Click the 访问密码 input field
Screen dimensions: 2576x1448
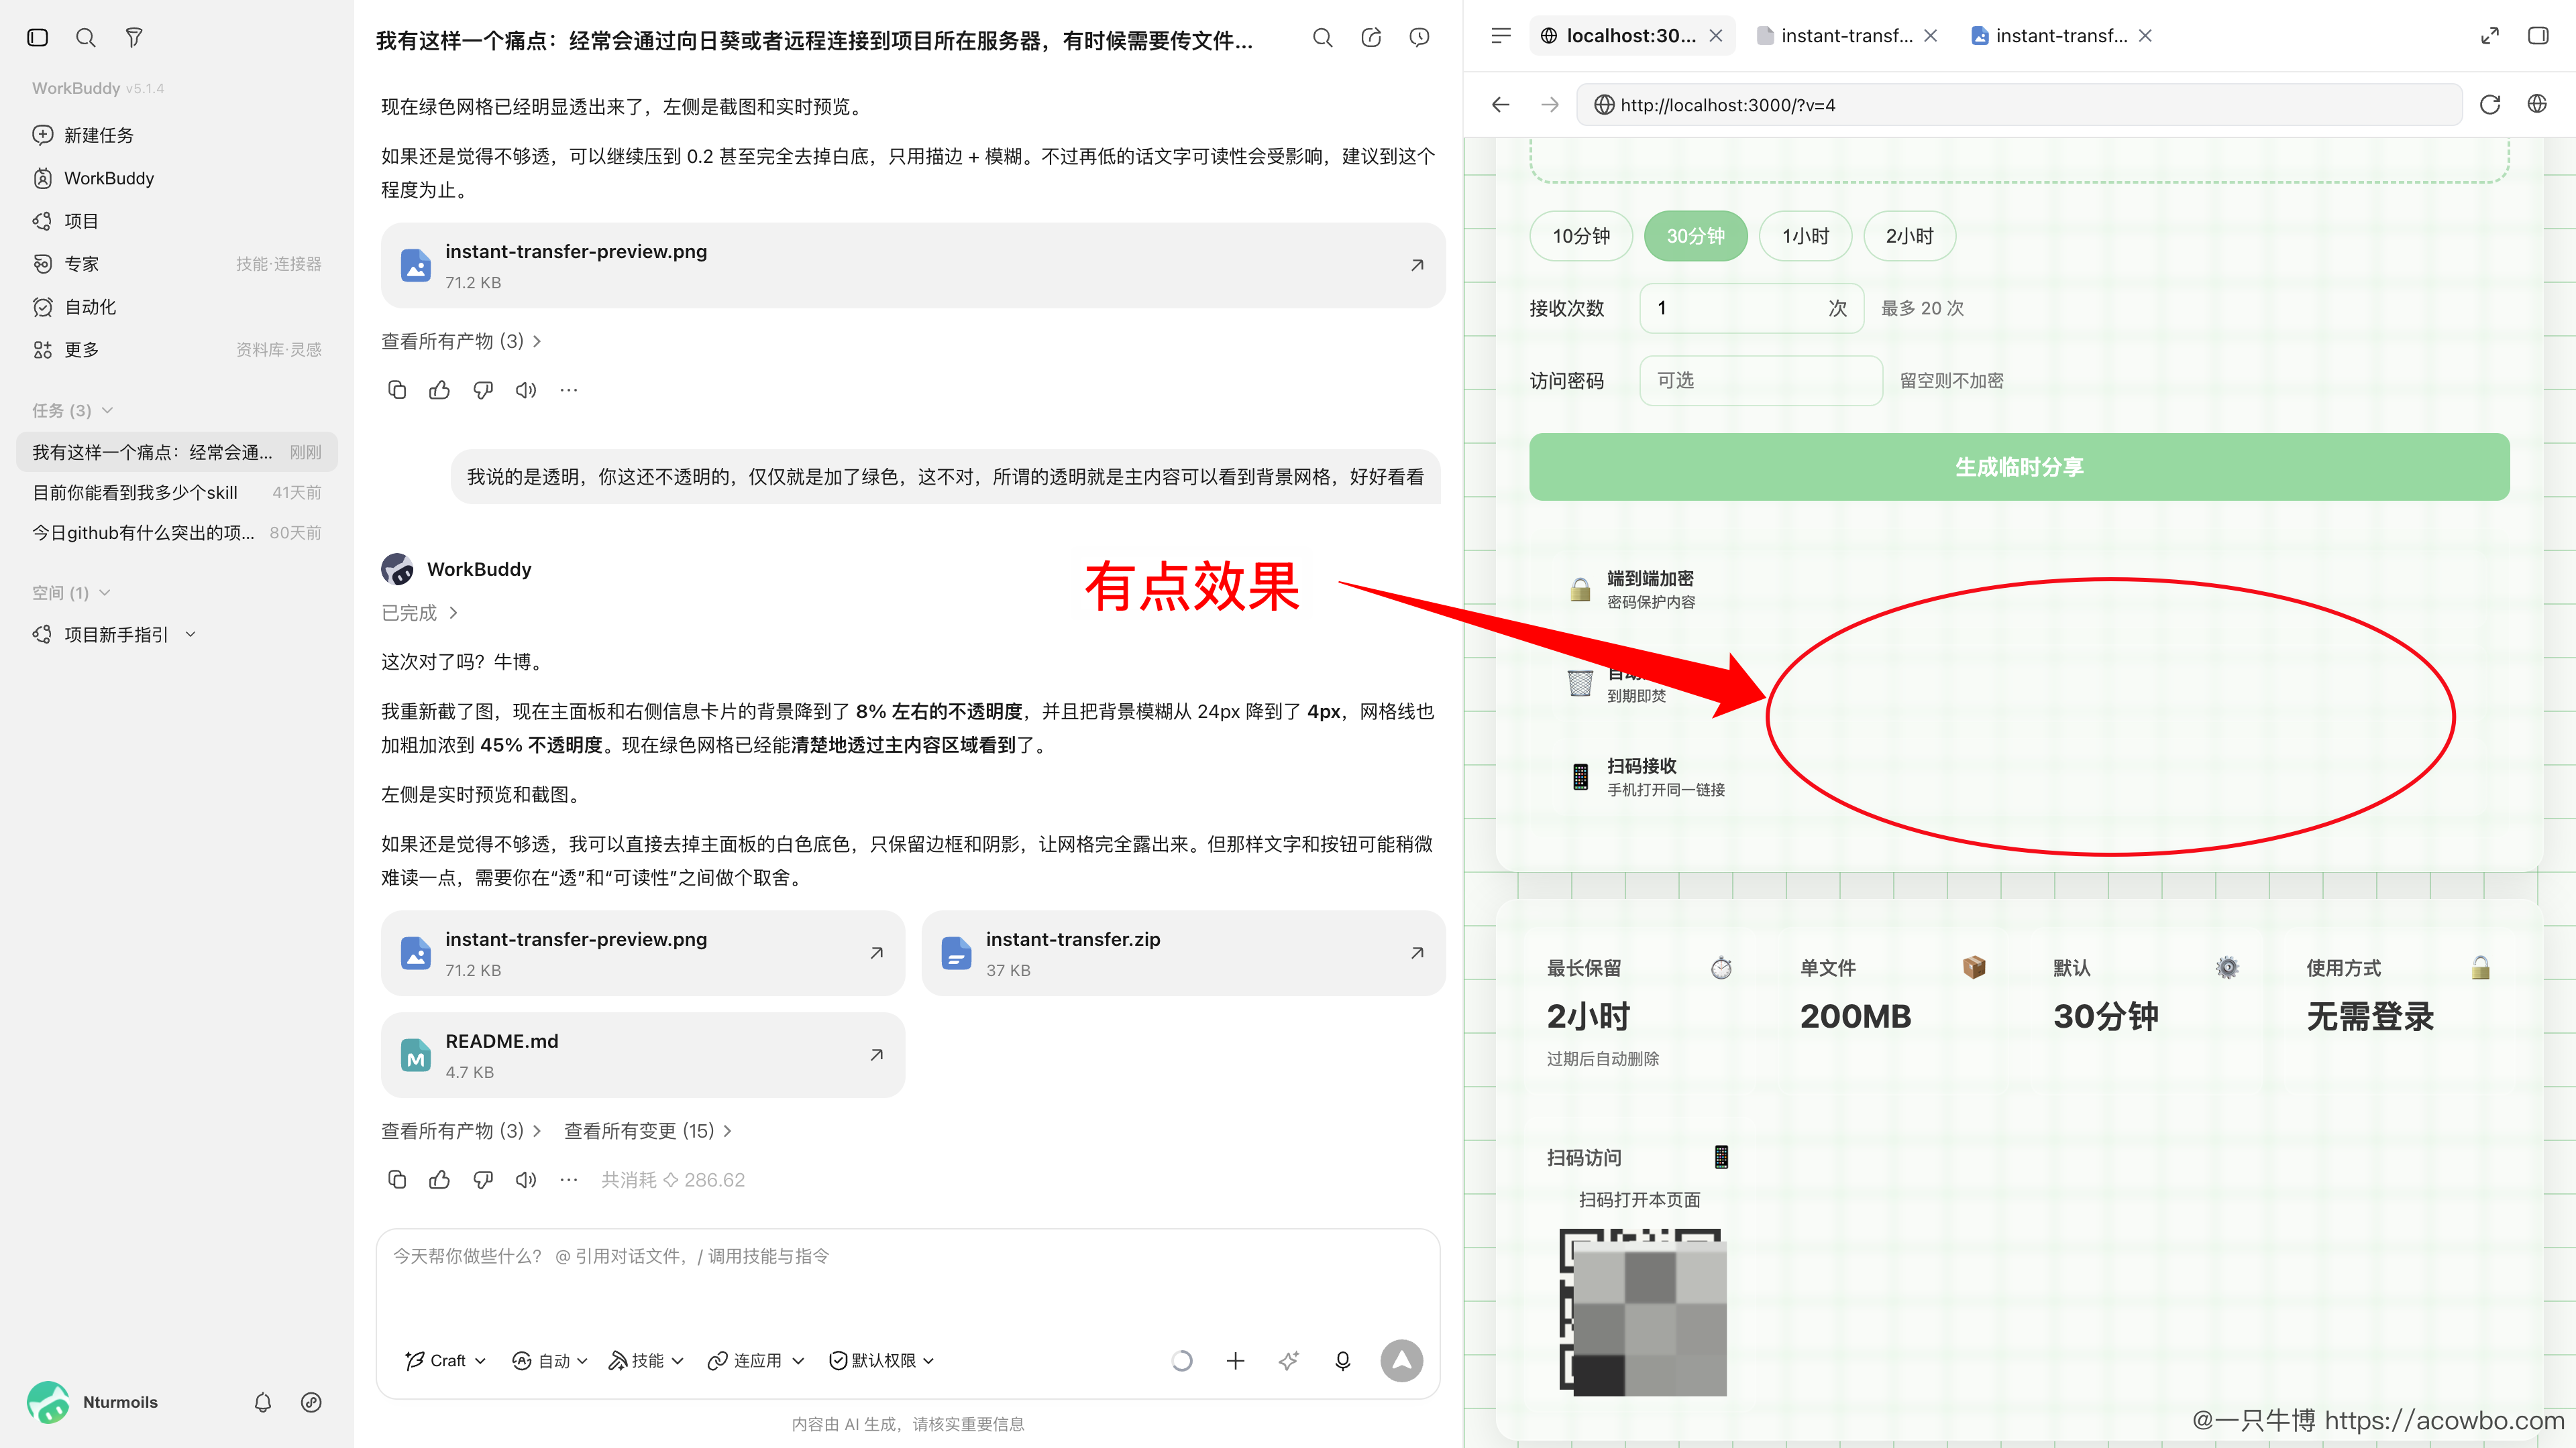pyautogui.click(x=1761, y=381)
